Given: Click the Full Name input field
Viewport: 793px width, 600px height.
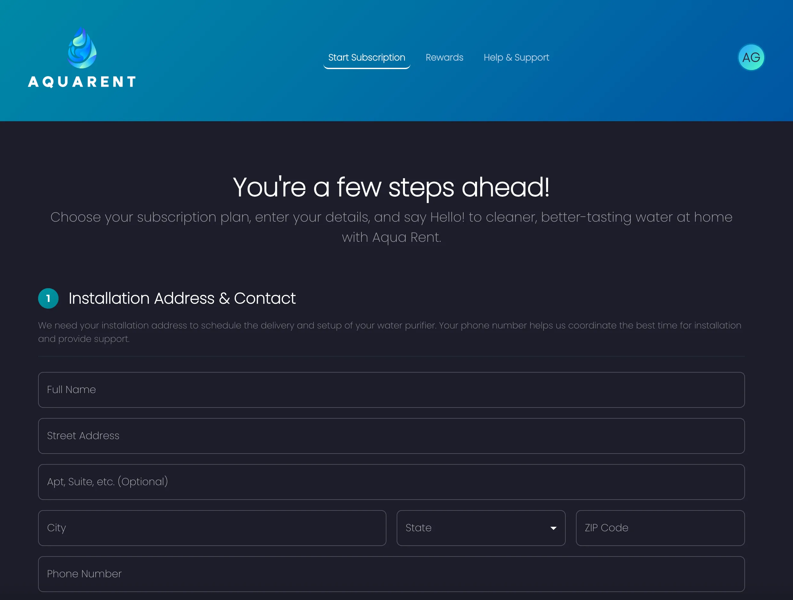Looking at the screenshot, I should point(391,390).
